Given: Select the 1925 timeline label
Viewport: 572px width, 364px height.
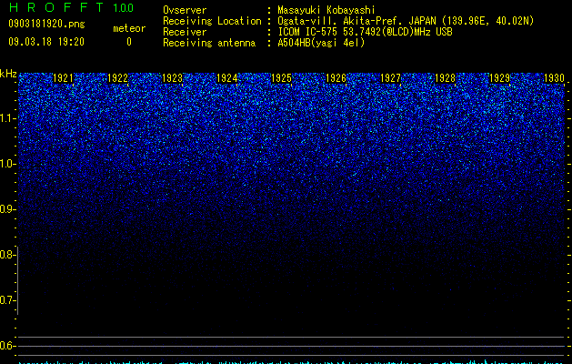Looking at the screenshot, I should [x=281, y=78].
